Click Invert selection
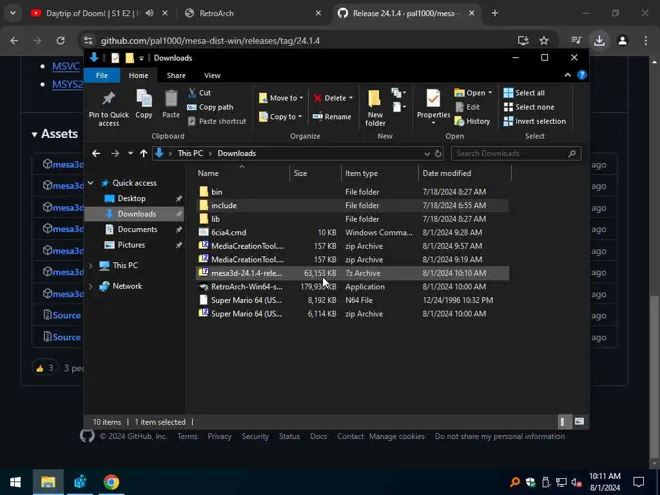 [x=534, y=121]
